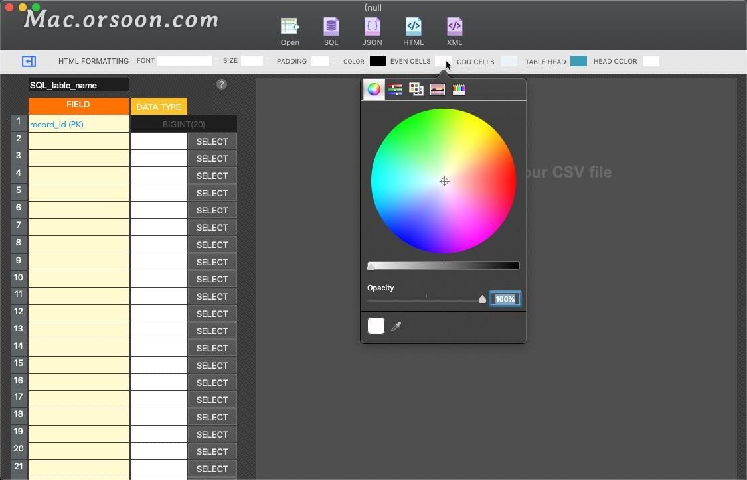Click the opacity 100% field
This screenshot has width=747, height=480.
point(505,299)
